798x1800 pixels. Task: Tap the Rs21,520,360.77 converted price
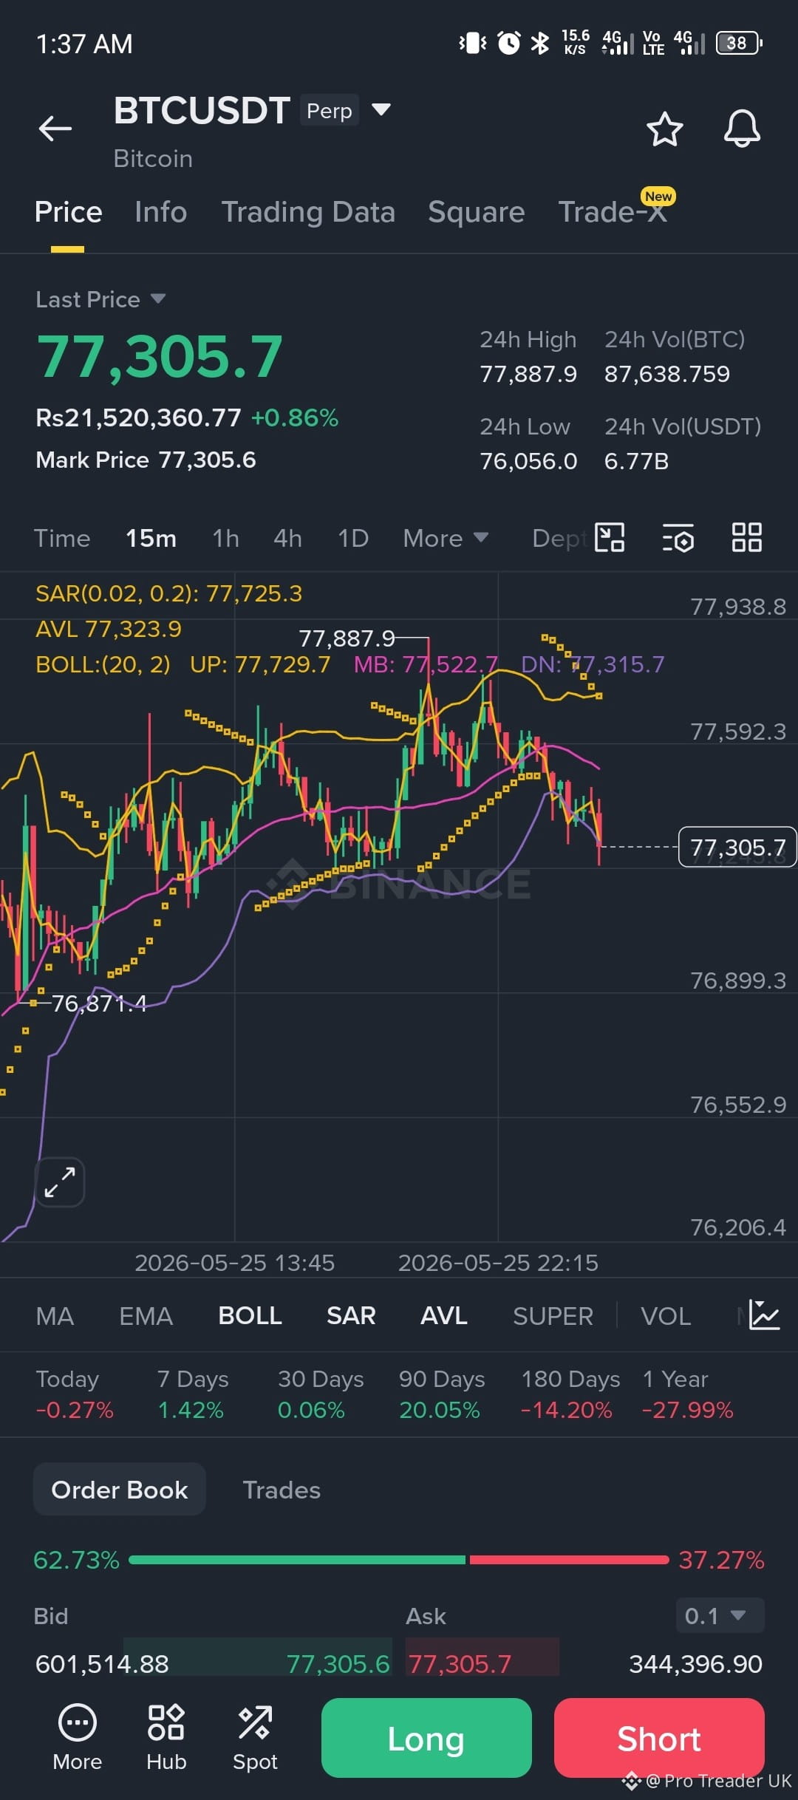click(138, 417)
